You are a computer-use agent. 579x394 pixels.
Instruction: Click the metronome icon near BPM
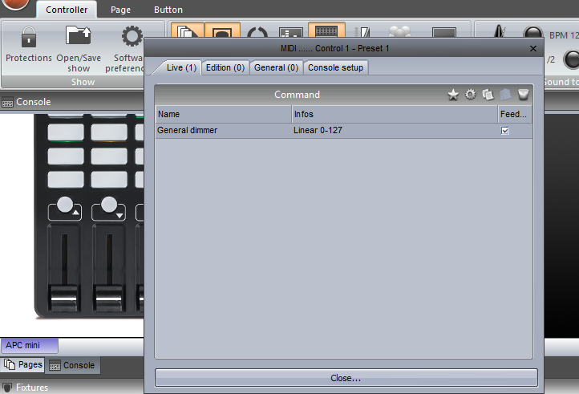(x=502, y=35)
